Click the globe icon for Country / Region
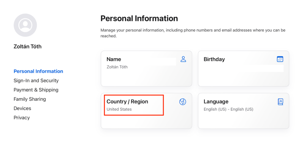The width and height of the screenshot is (304, 143). [183, 102]
